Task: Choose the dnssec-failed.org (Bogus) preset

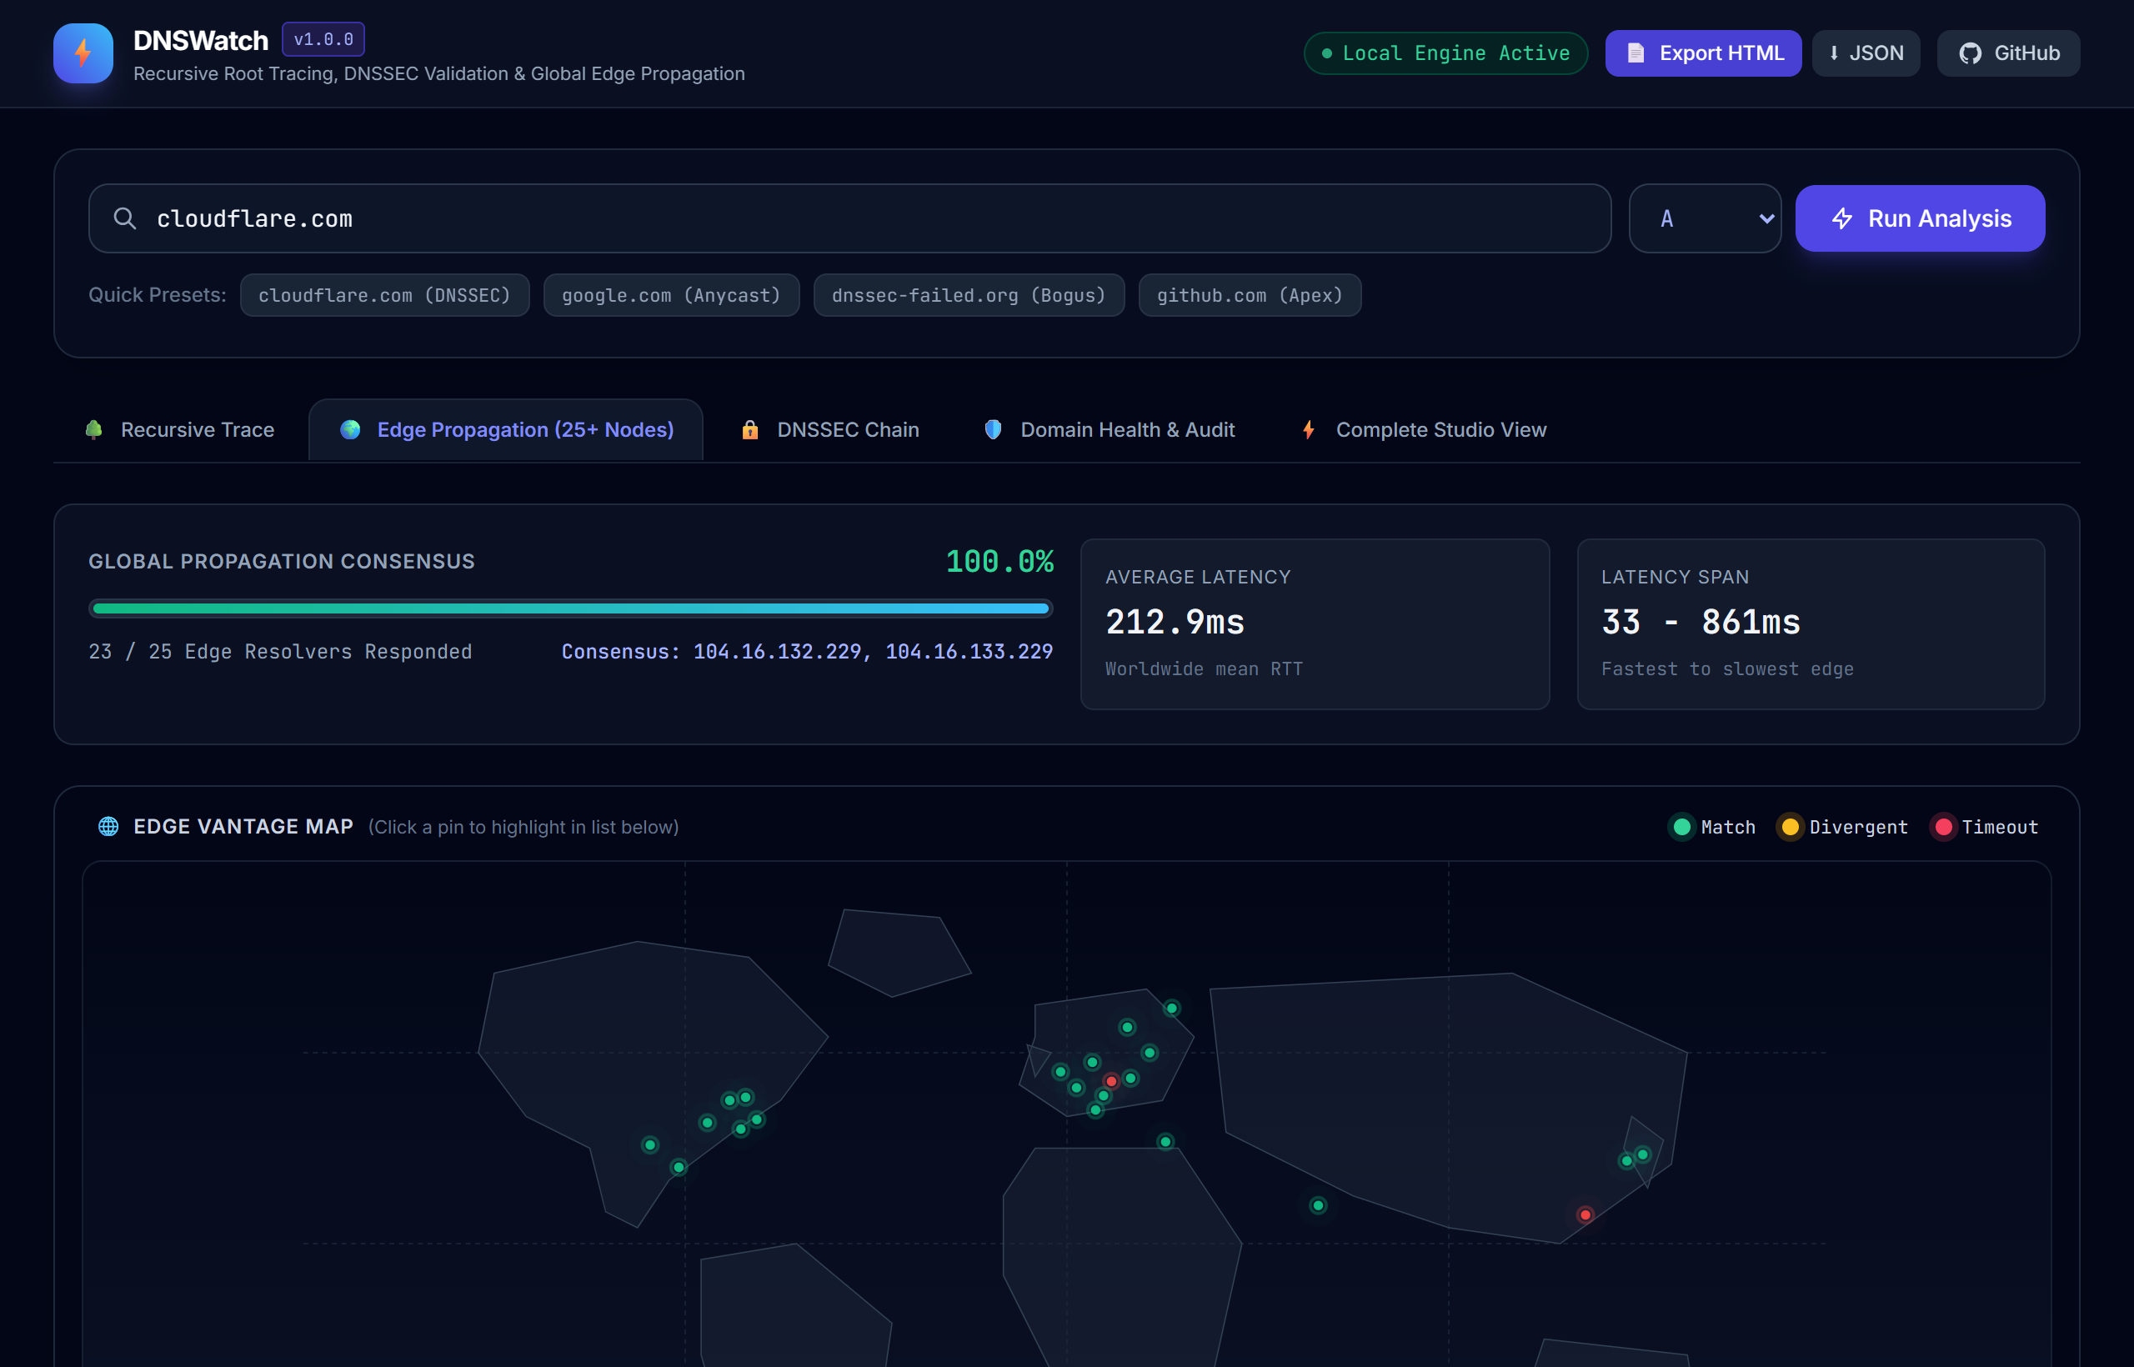Action: point(969,295)
